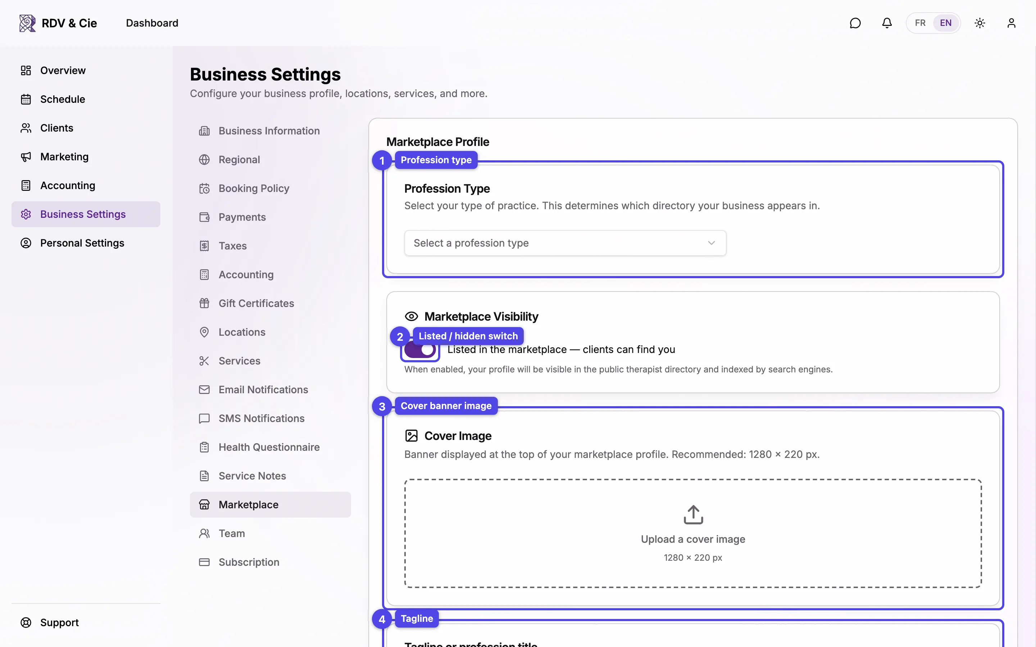
Task: Click the Email Notifications envelope icon
Action: pos(204,390)
